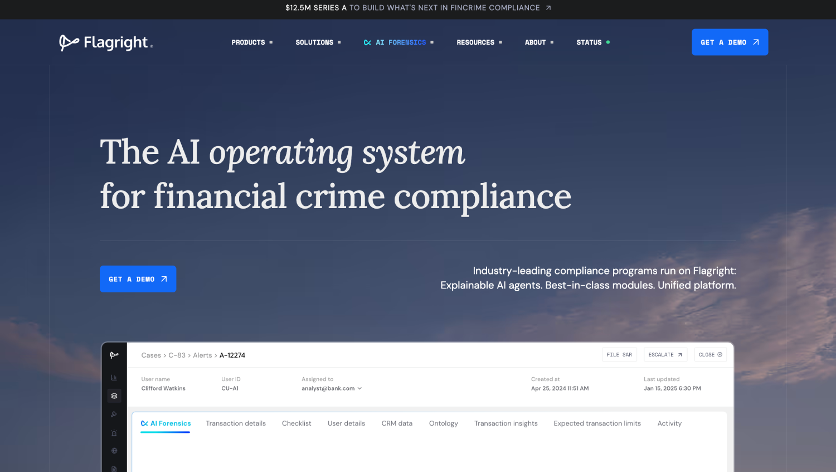Open the analyst@bank.com assignee dropdown
This screenshot has height=472, width=836.
pyautogui.click(x=332, y=388)
